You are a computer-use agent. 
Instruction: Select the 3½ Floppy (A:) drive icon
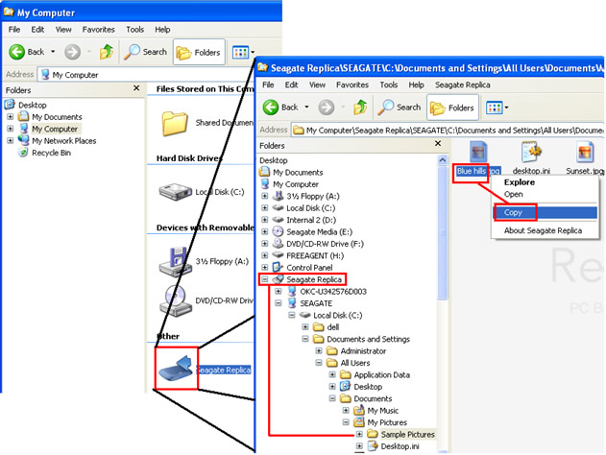point(176,259)
